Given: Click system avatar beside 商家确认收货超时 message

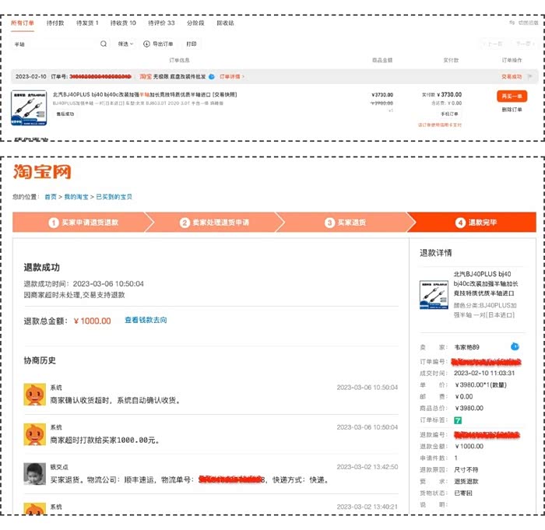Looking at the screenshot, I should [x=34, y=394].
